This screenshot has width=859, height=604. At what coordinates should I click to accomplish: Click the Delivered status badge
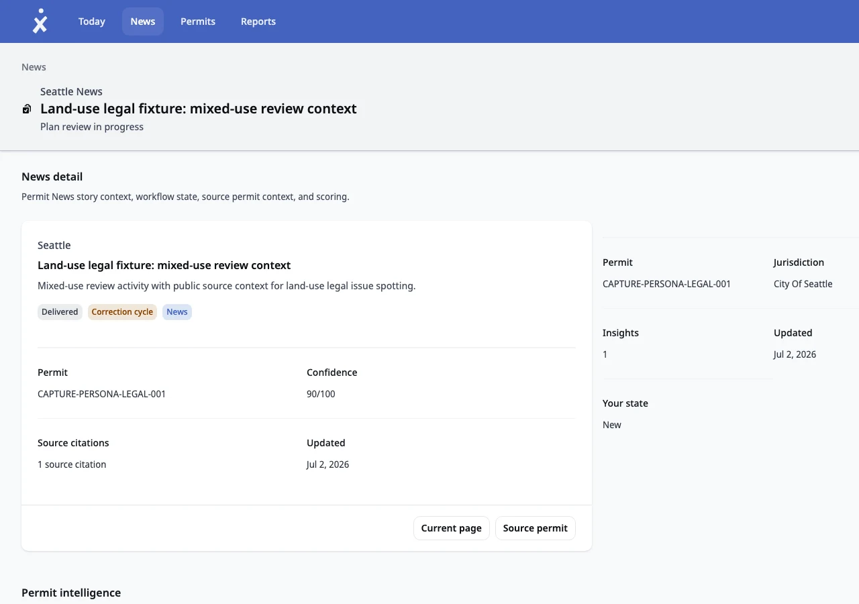tap(60, 312)
